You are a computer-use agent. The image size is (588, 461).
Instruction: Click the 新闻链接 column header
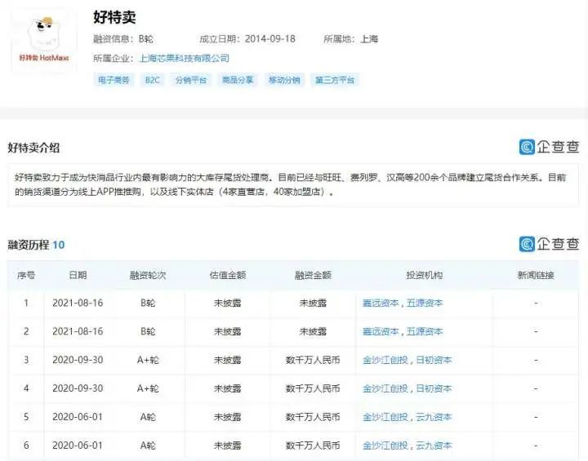[x=536, y=275]
